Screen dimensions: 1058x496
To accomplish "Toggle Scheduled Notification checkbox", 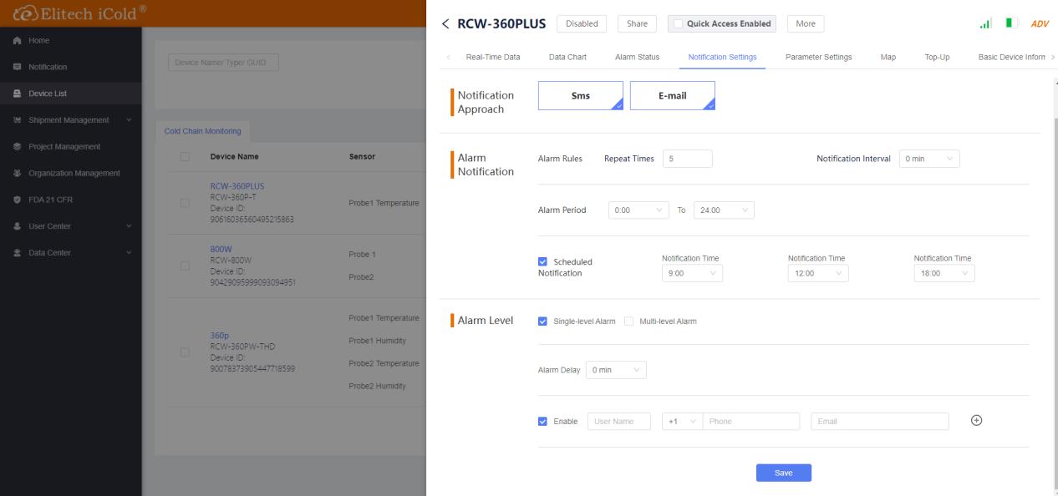I will 543,261.
